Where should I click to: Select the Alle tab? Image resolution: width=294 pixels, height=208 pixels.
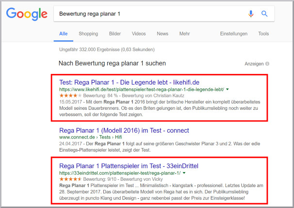click(64, 34)
